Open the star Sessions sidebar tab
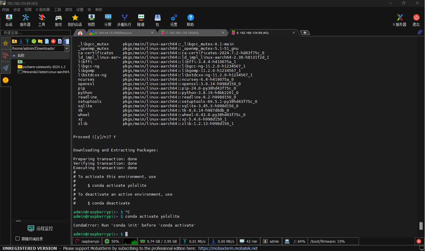Screen dimensions: 425x251 6,43
